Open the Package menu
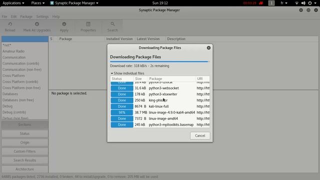 click(26, 16)
